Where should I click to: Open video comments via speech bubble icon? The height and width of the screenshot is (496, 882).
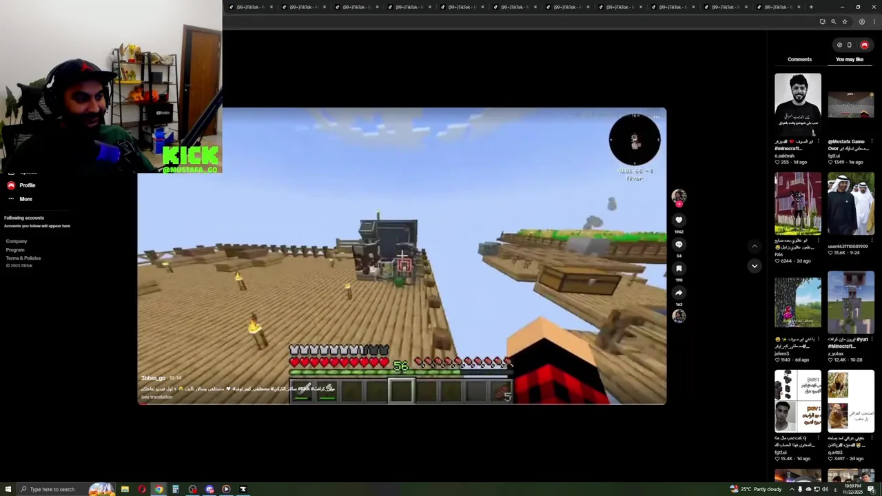click(x=679, y=244)
